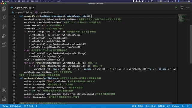This screenshot has width=192, height=108.
Task: Open the ファイル menu
Action: pos(13,1)
